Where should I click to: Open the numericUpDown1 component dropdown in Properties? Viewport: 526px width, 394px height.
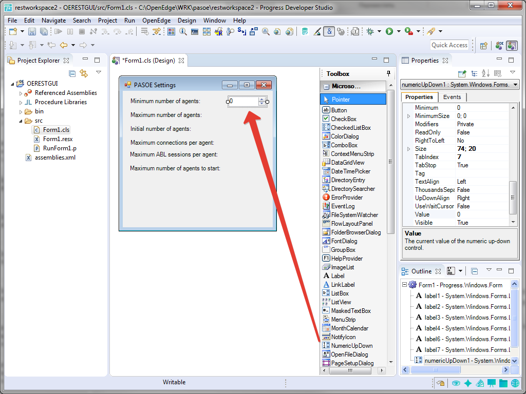515,85
